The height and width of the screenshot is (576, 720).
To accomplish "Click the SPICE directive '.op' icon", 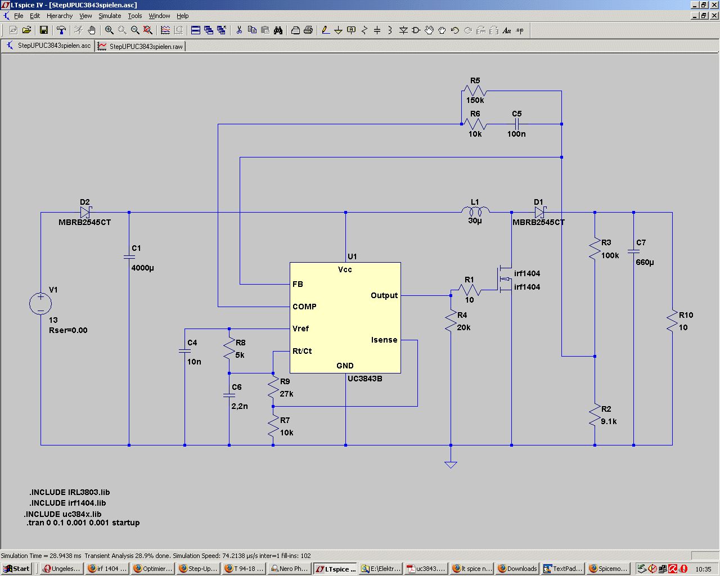I will point(520,30).
